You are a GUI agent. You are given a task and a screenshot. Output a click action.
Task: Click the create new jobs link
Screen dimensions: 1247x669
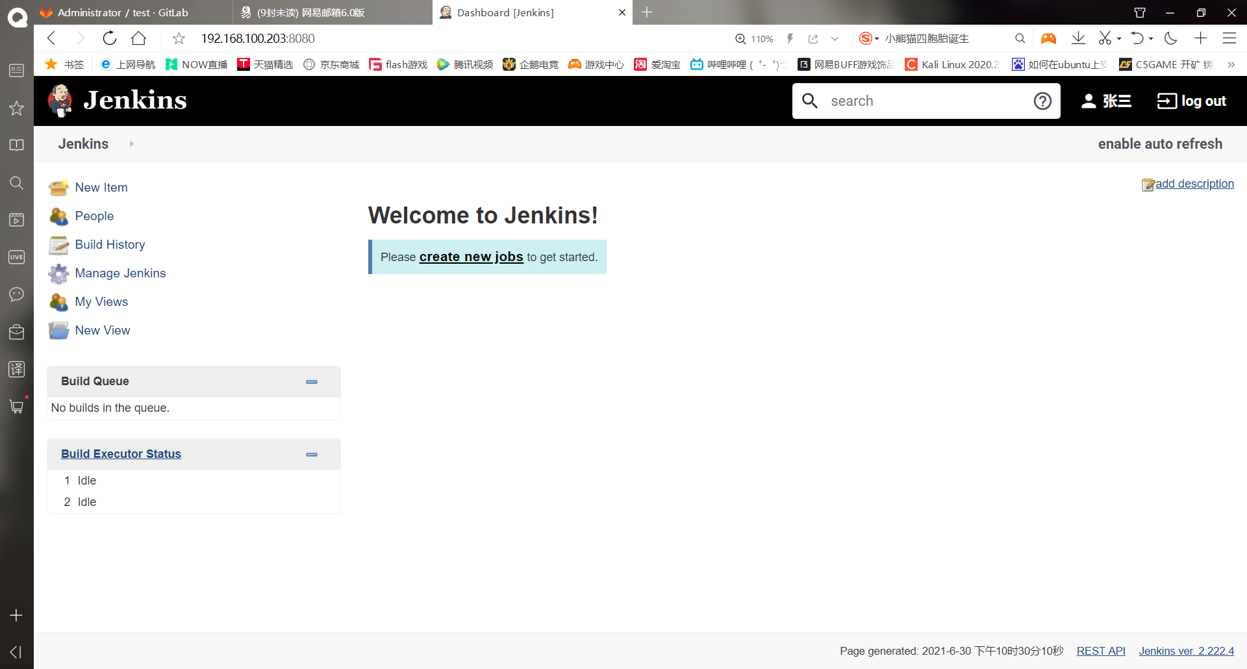[471, 257]
